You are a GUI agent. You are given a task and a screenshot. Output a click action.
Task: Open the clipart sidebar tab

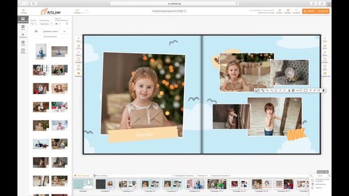coord(23,35)
